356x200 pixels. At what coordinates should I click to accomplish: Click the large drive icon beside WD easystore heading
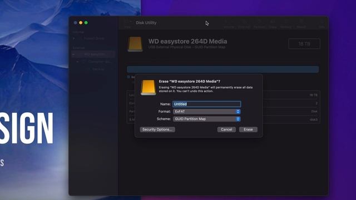tap(135, 44)
